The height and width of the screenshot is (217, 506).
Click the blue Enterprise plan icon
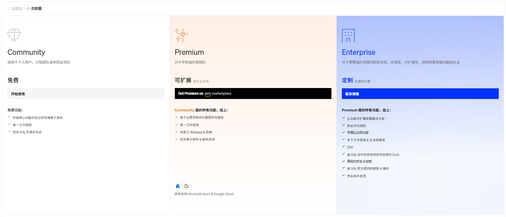(x=348, y=35)
